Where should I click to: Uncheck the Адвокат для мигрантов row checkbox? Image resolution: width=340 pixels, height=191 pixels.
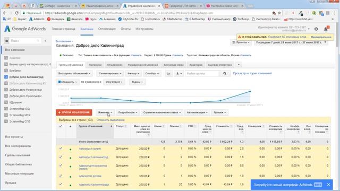pos(61,166)
